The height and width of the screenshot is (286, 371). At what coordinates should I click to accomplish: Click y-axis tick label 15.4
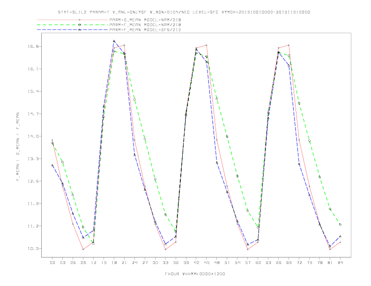pyautogui.click(x=33, y=91)
